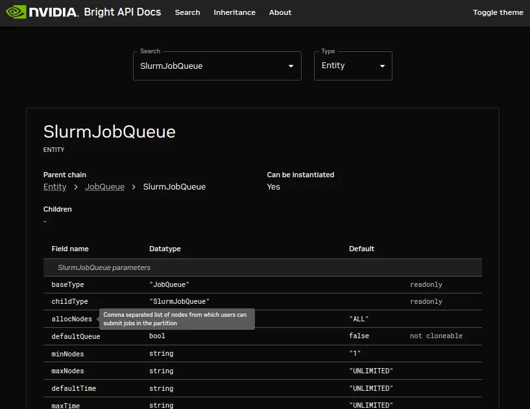Viewport: 530px width, 409px height.
Task: Click the string datatype of defaultTime
Action: [162, 388]
